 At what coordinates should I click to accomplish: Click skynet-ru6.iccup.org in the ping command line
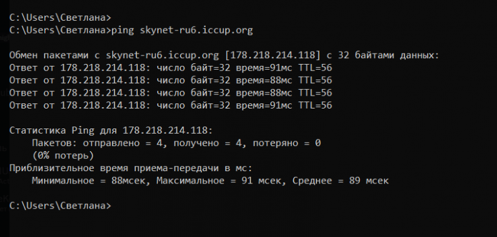click(x=196, y=30)
